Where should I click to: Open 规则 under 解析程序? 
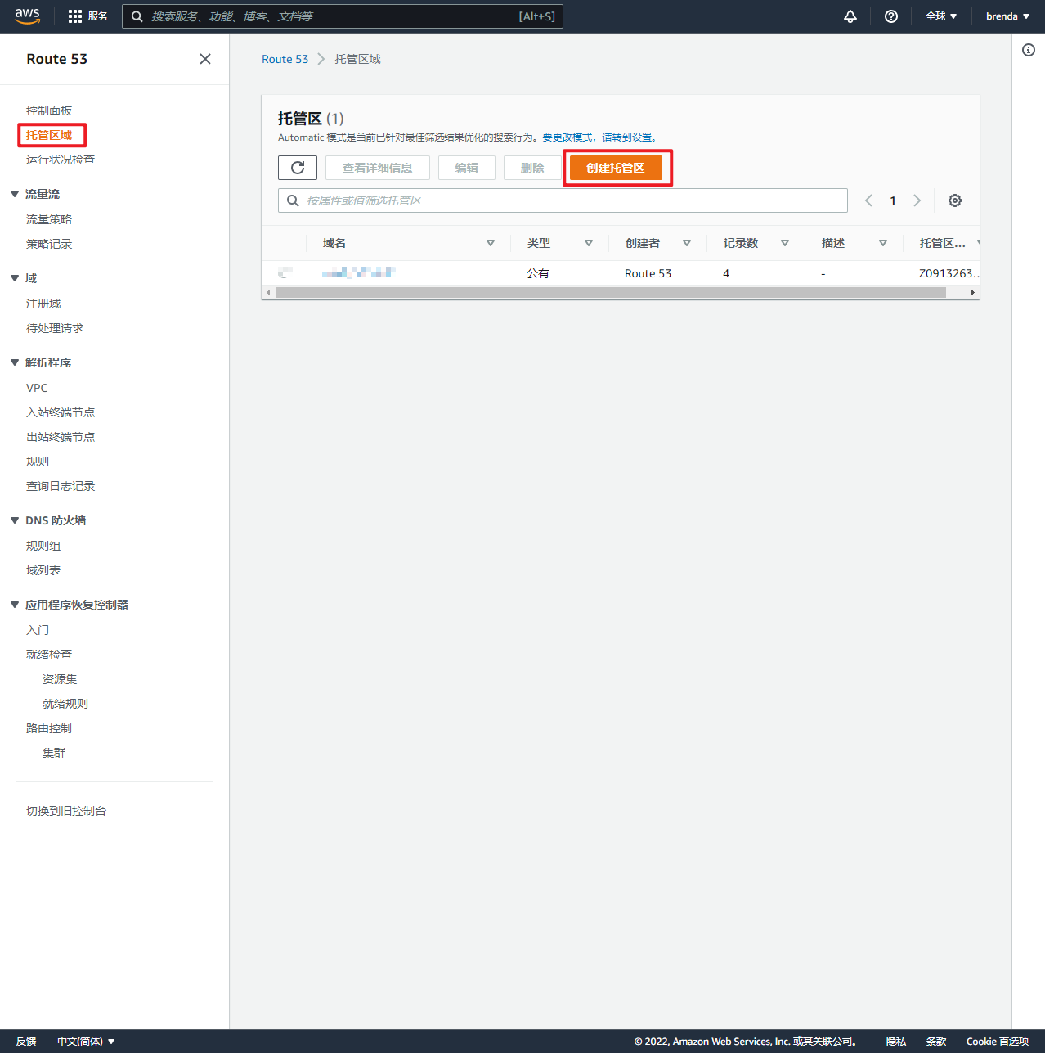click(x=38, y=461)
